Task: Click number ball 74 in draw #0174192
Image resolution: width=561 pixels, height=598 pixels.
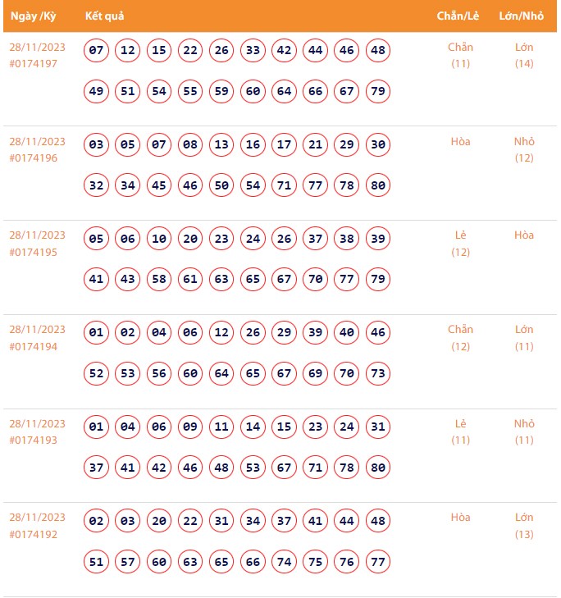Action: [284, 562]
